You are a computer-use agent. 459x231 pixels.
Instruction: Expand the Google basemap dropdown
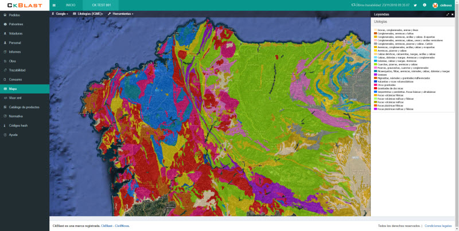click(x=60, y=13)
